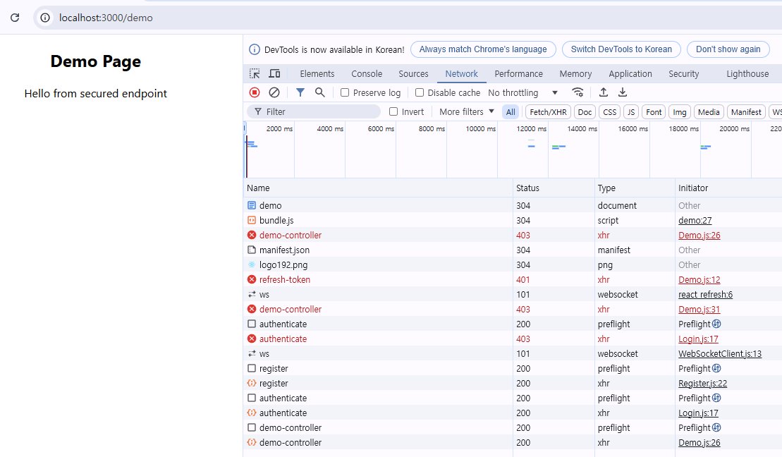Expand the More filters dropdown
Viewport: 782px width, 457px height.
[466, 111]
